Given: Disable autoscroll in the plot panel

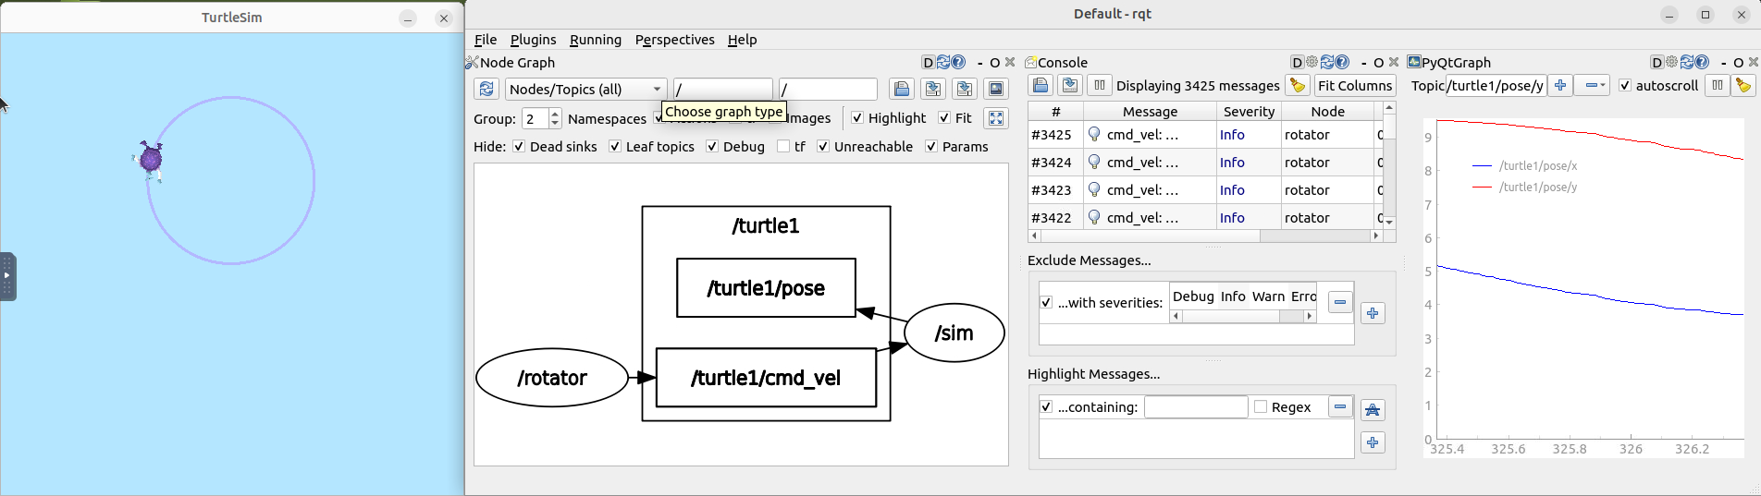Looking at the screenshot, I should (1625, 86).
